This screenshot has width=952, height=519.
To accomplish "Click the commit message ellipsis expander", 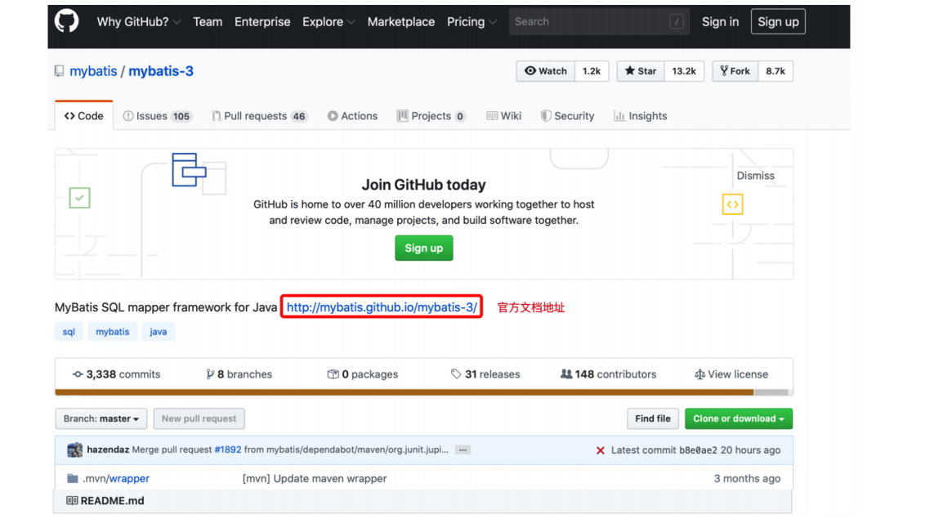I will click(463, 450).
